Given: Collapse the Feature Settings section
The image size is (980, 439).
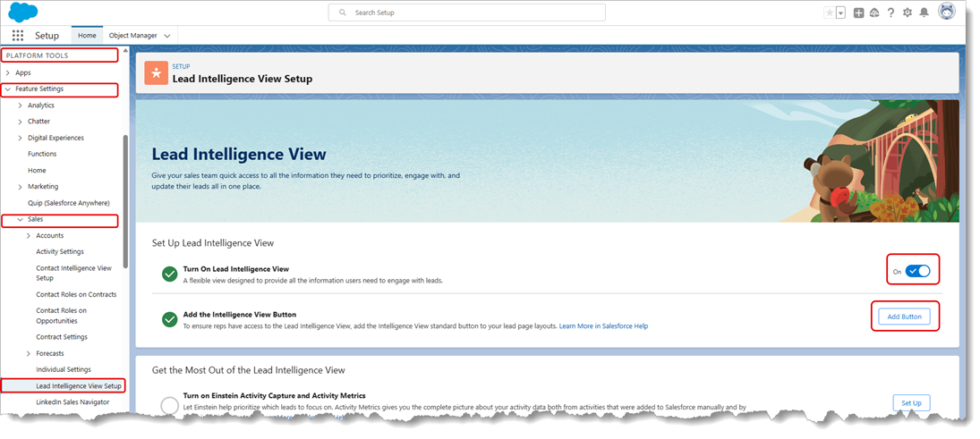Looking at the screenshot, I should click(7, 89).
